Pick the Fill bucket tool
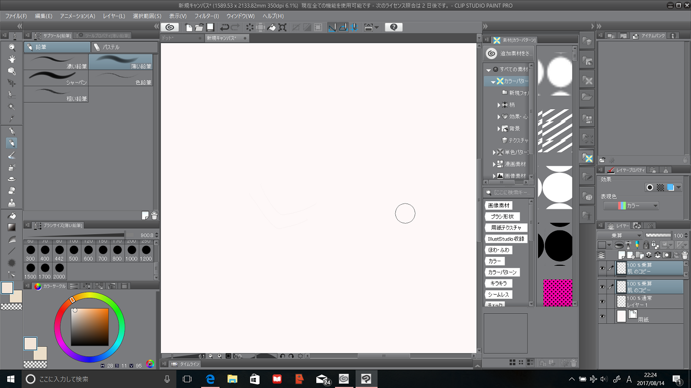 12,215
